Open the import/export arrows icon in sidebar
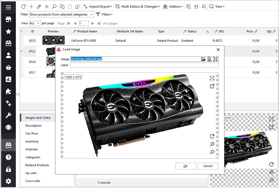The height and width of the screenshot is (188, 279). pyautogui.click(x=8, y=103)
